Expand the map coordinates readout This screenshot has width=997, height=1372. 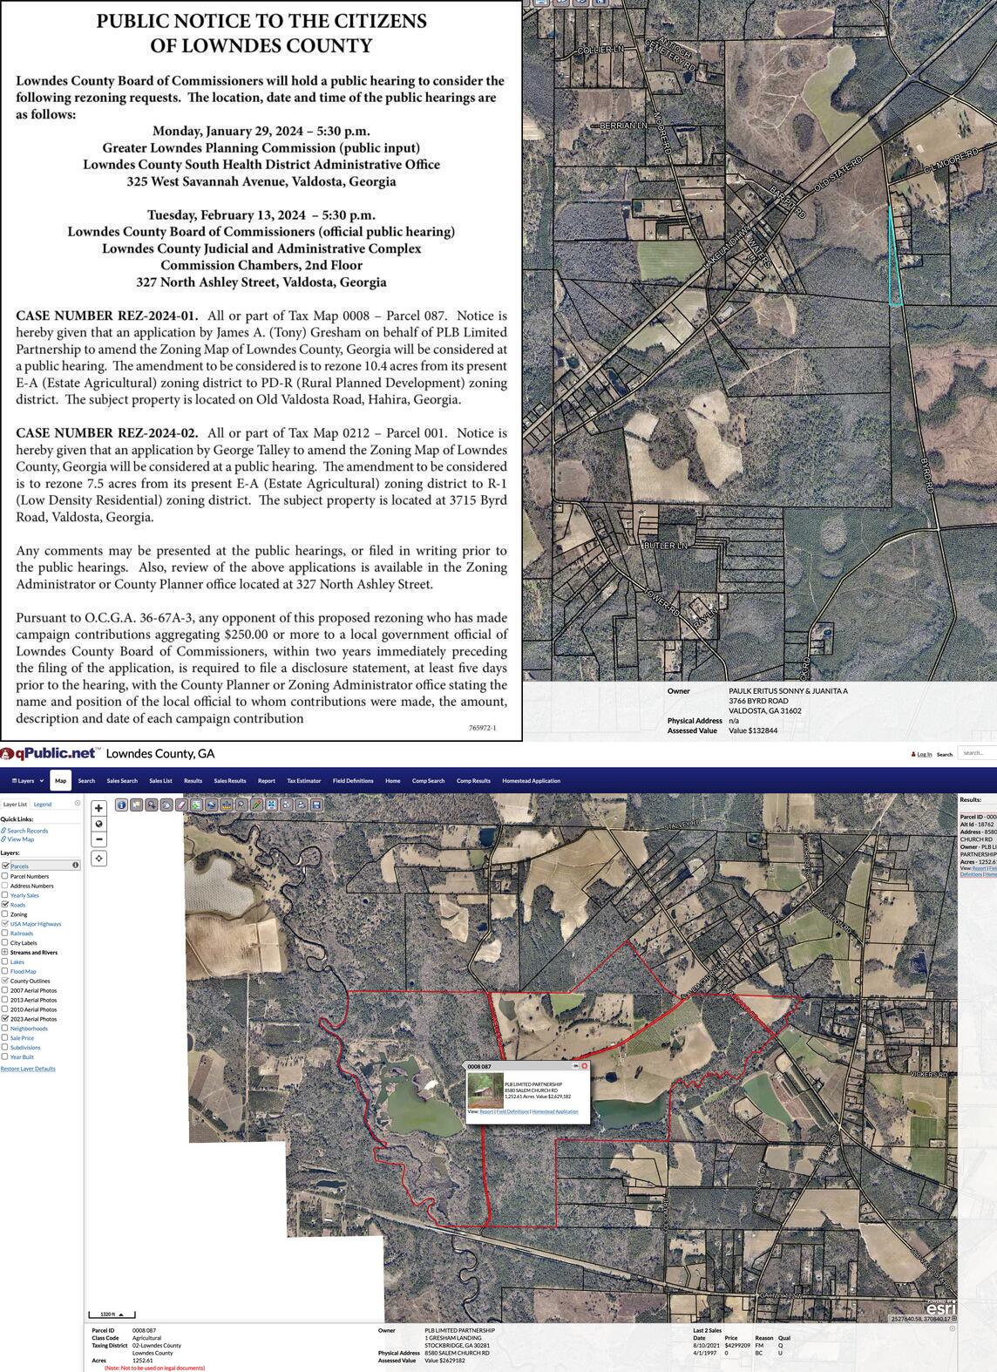click(x=953, y=1319)
